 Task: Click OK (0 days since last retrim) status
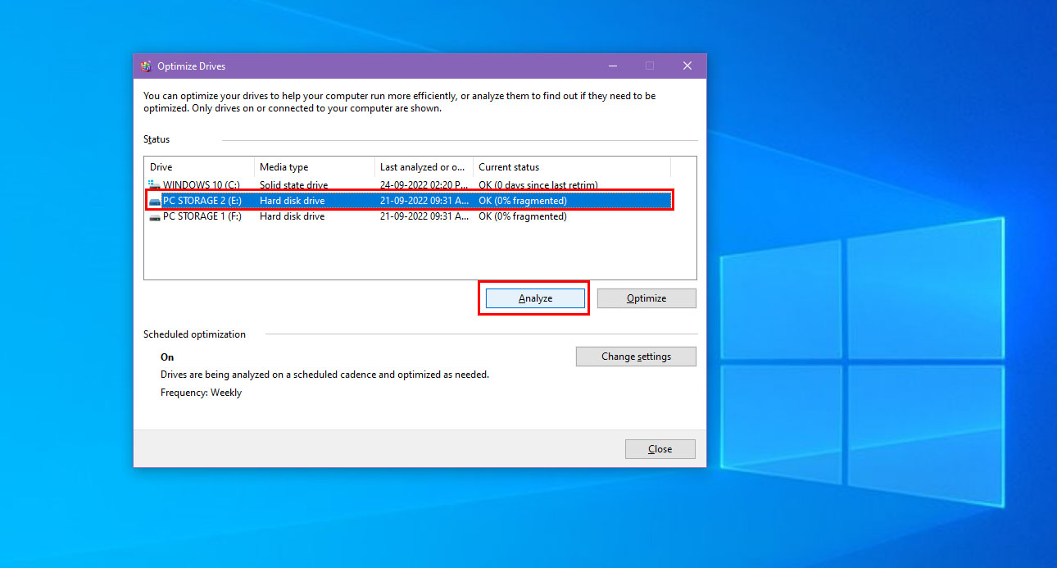(x=538, y=185)
